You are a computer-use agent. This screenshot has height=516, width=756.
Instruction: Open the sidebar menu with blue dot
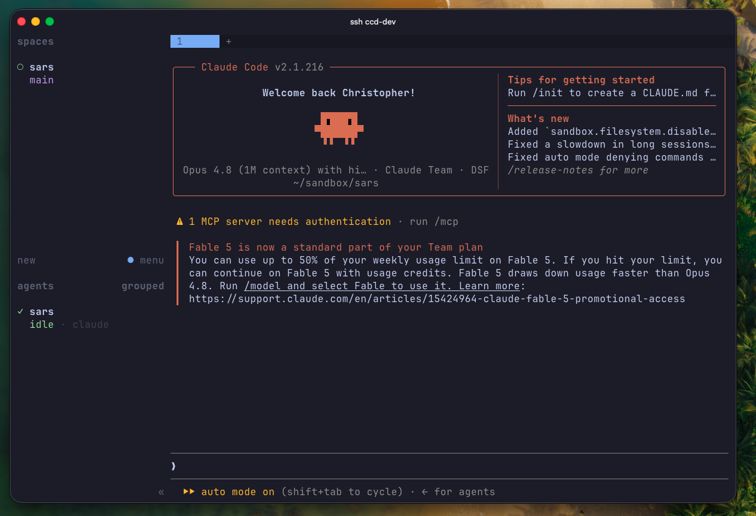pos(146,260)
